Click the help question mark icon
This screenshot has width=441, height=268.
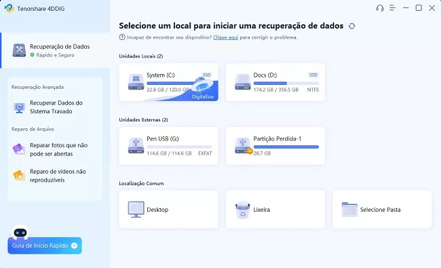click(121, 37)
